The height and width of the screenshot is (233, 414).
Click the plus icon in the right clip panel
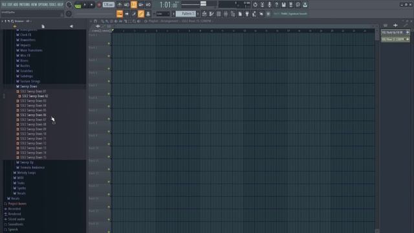click(395, 25)
